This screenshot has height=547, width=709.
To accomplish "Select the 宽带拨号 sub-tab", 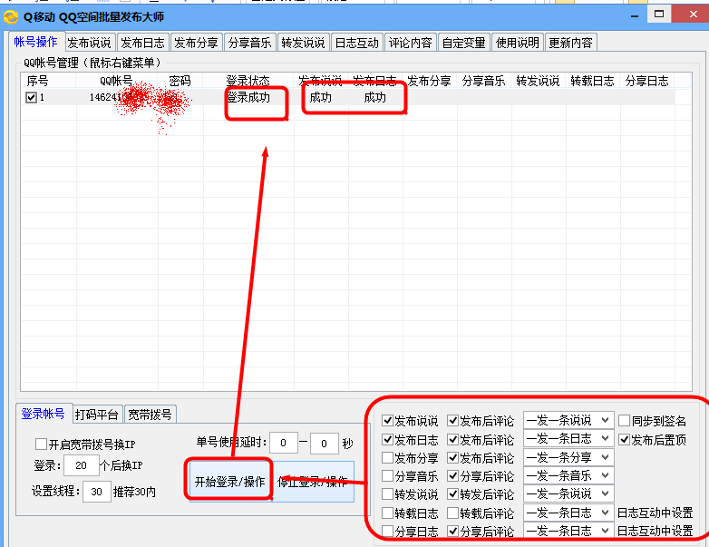I will [150, 415].
